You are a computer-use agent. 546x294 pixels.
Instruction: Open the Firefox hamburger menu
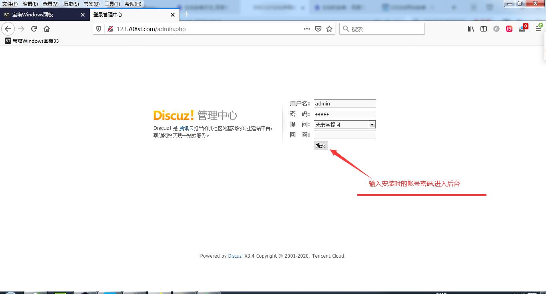click(x=538, y=29)
